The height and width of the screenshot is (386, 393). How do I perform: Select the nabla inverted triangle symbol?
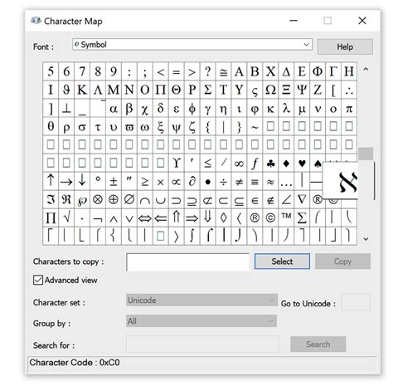tap(302, 199)
